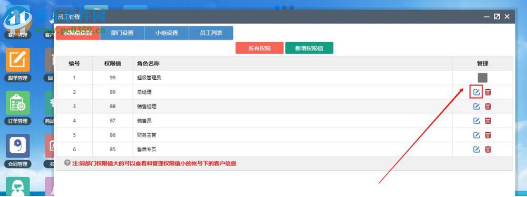Click the 编号 column header

tap(74, 64)
